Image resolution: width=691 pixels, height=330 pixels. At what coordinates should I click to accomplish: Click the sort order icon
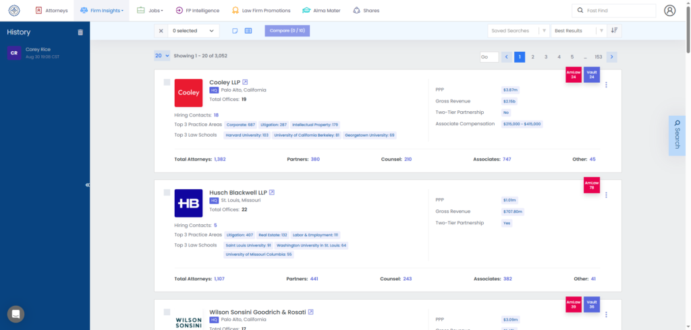tap(613, 30)
